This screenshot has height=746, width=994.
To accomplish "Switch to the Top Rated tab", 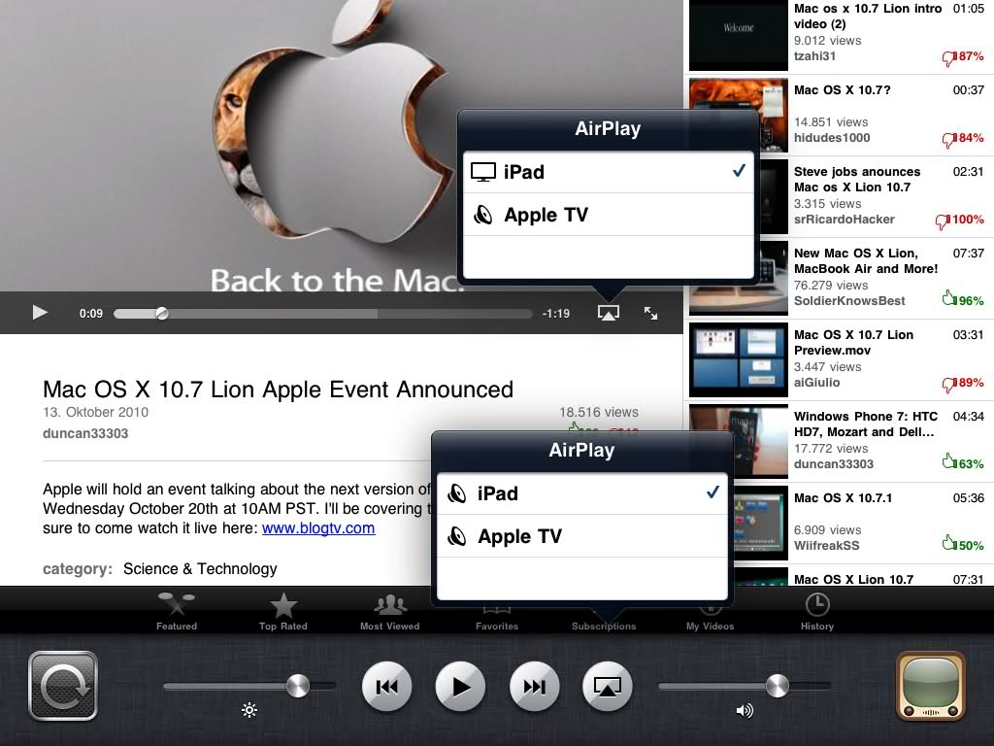I will point(283,612).
